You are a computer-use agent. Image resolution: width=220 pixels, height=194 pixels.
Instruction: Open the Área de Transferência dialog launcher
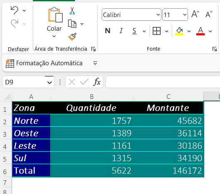93,49
